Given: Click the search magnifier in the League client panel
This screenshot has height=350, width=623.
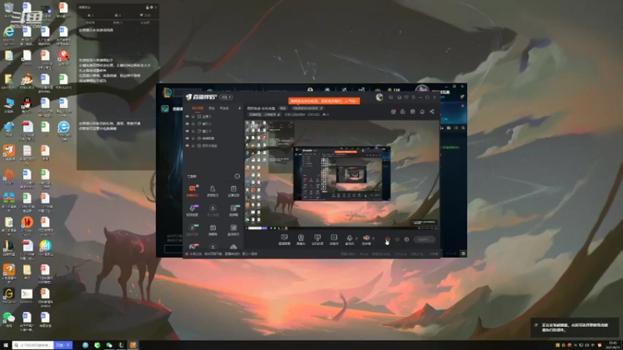Looking at the screenshot, I should click(463, 128).
